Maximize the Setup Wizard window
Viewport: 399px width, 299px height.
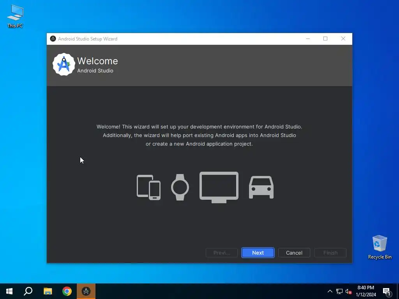[x=325, y=39]
